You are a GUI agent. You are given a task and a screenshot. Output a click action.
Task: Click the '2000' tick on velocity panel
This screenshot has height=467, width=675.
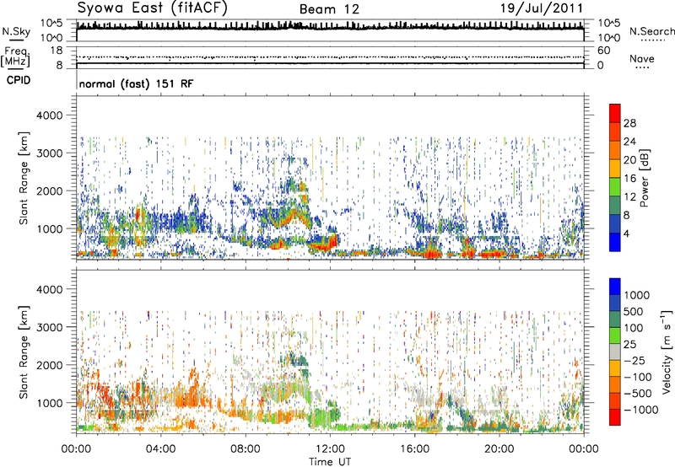(x=48, y=365)
